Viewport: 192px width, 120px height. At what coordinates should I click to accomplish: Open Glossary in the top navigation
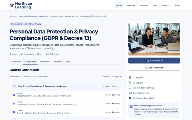click(165, 5)
